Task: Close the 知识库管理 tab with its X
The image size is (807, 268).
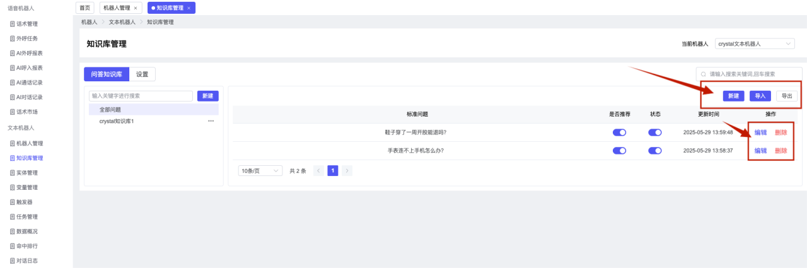Action: 190,8
